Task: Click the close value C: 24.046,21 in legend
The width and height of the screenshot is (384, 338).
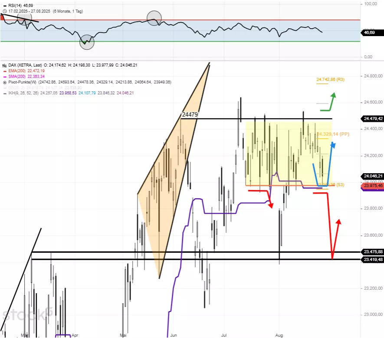Action: tap(126, 65)
